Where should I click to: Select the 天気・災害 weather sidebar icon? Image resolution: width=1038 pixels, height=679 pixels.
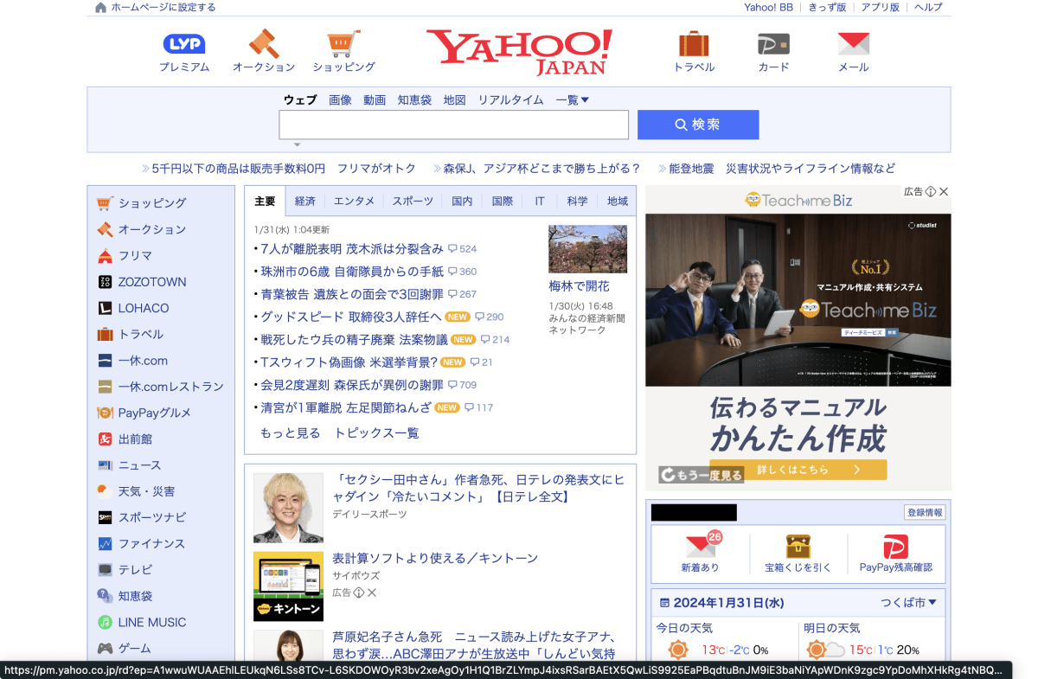(105, 491)
